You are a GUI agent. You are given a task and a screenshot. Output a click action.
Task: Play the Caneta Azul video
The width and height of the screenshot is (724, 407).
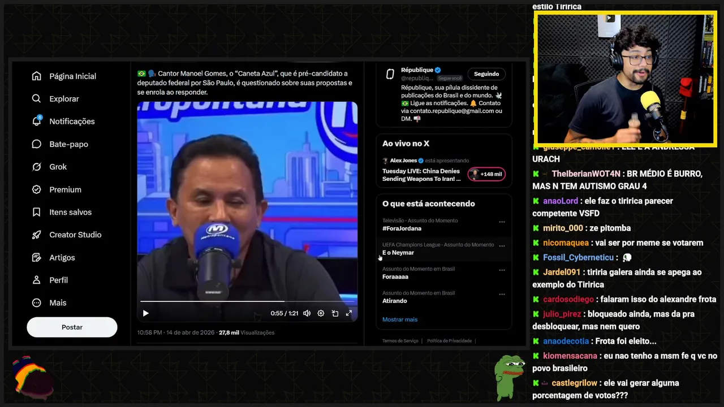(145, 313)
